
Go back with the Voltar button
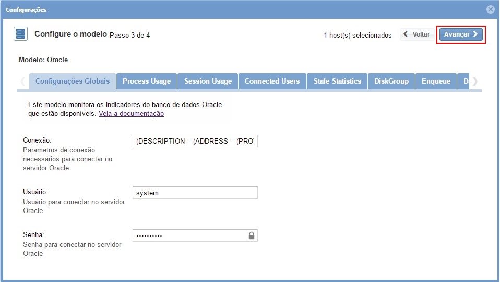pyautogui.click(x=416, y=34)
